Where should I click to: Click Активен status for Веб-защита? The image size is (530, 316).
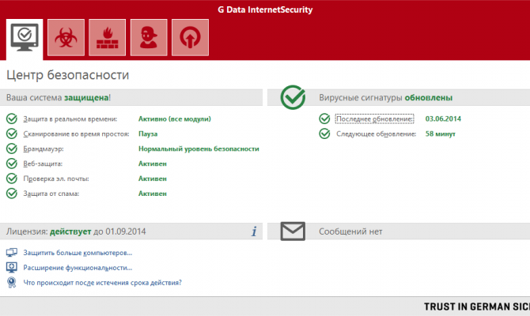click(x=153, y=164)
